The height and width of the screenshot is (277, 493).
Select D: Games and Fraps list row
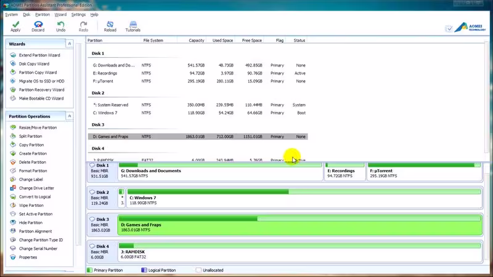click(198, 137)
